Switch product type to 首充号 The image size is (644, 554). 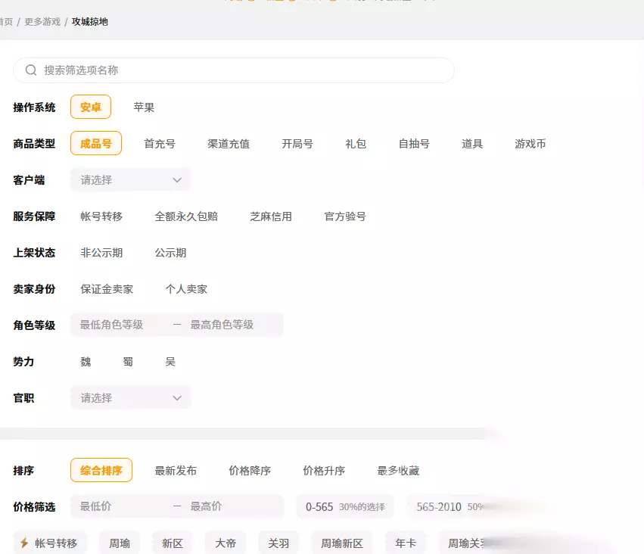160,144
